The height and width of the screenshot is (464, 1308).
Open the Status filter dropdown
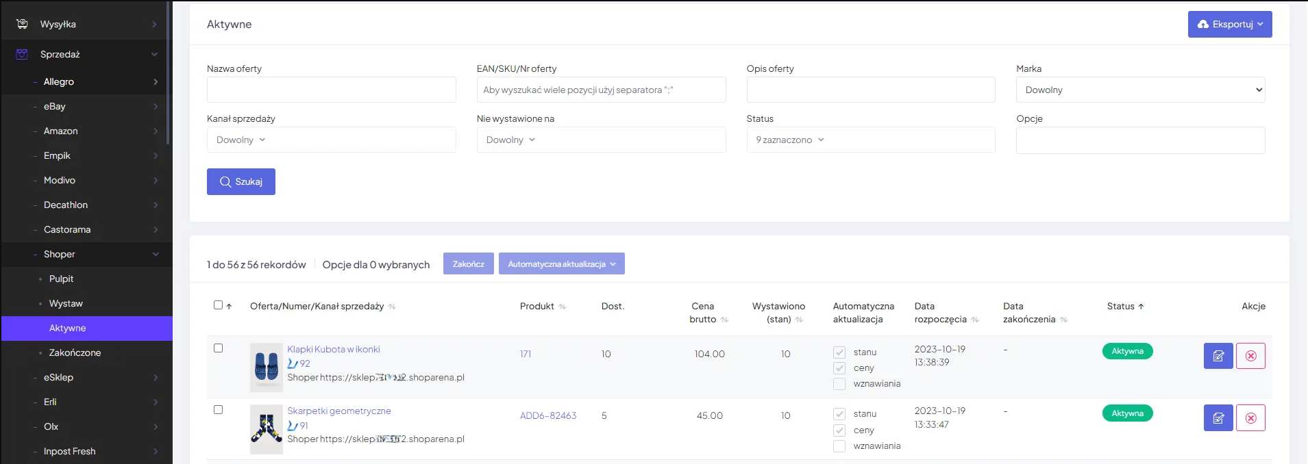click(x=870, y=140)
